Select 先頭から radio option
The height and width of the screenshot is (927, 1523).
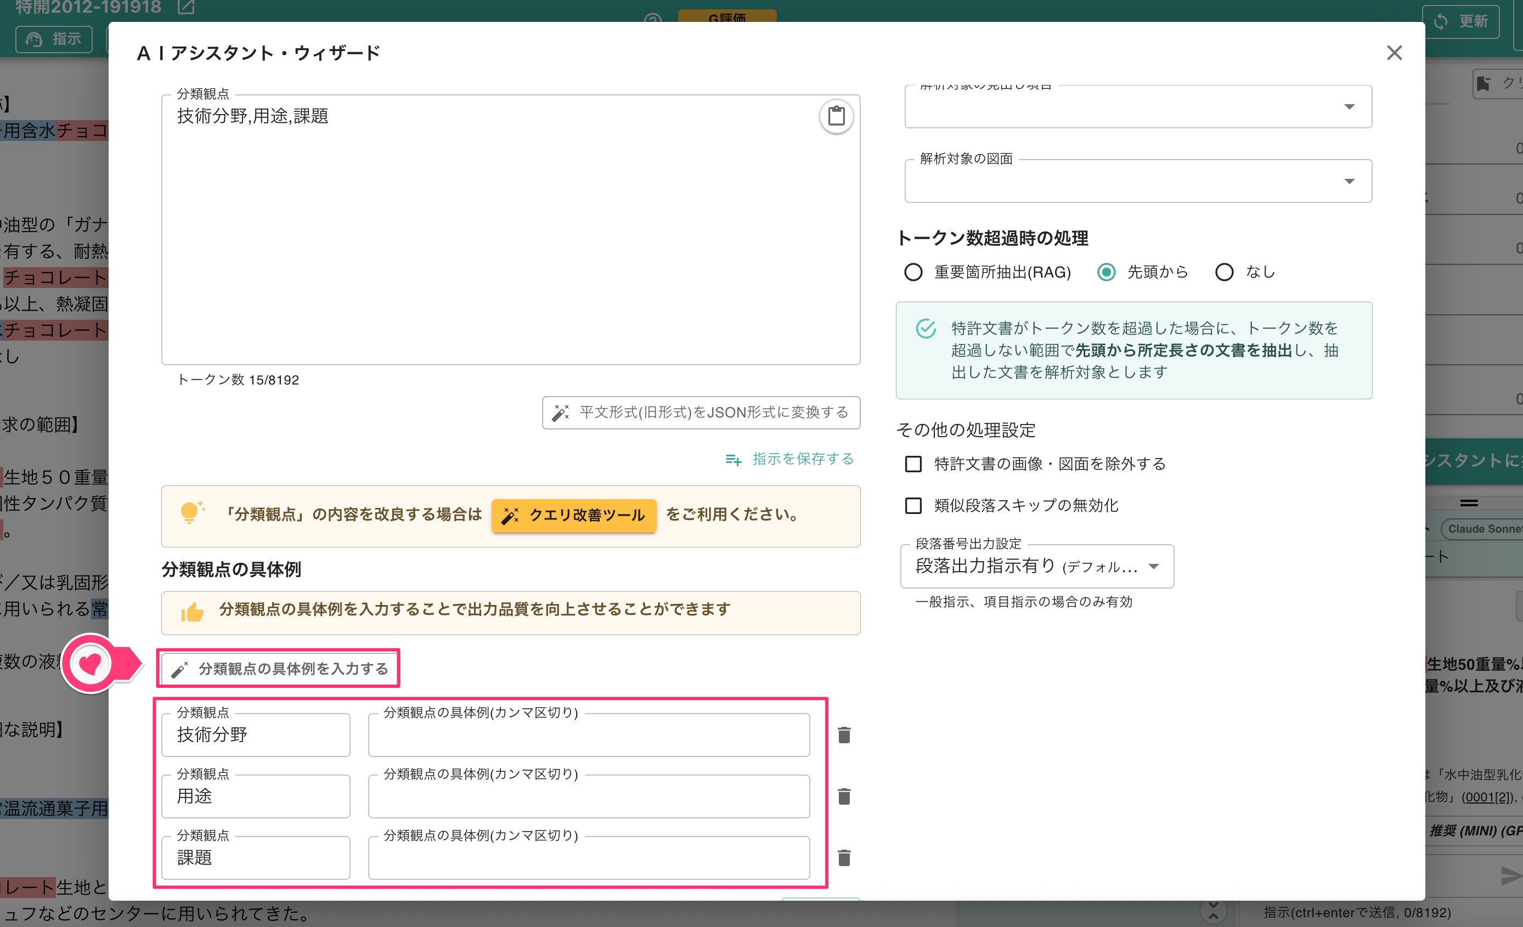pyautogui.click(x=1106, y=273)
